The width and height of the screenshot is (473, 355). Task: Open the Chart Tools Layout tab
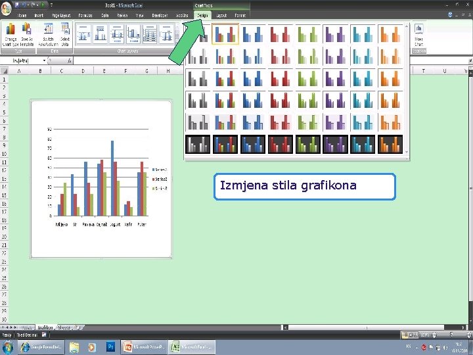(221, 15)
